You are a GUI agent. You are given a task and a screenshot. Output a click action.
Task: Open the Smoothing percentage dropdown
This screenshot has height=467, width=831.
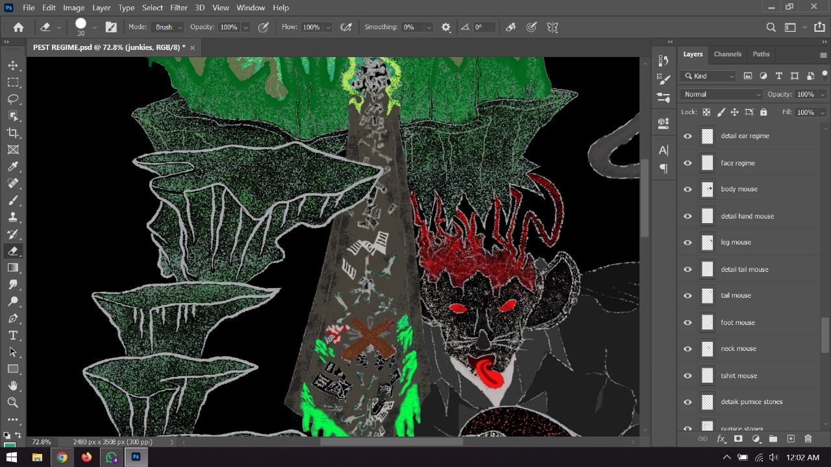(x=428, y=27)
